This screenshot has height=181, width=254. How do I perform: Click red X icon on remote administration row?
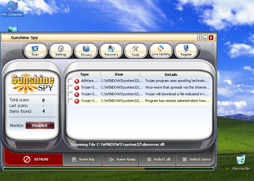point(77,101)
